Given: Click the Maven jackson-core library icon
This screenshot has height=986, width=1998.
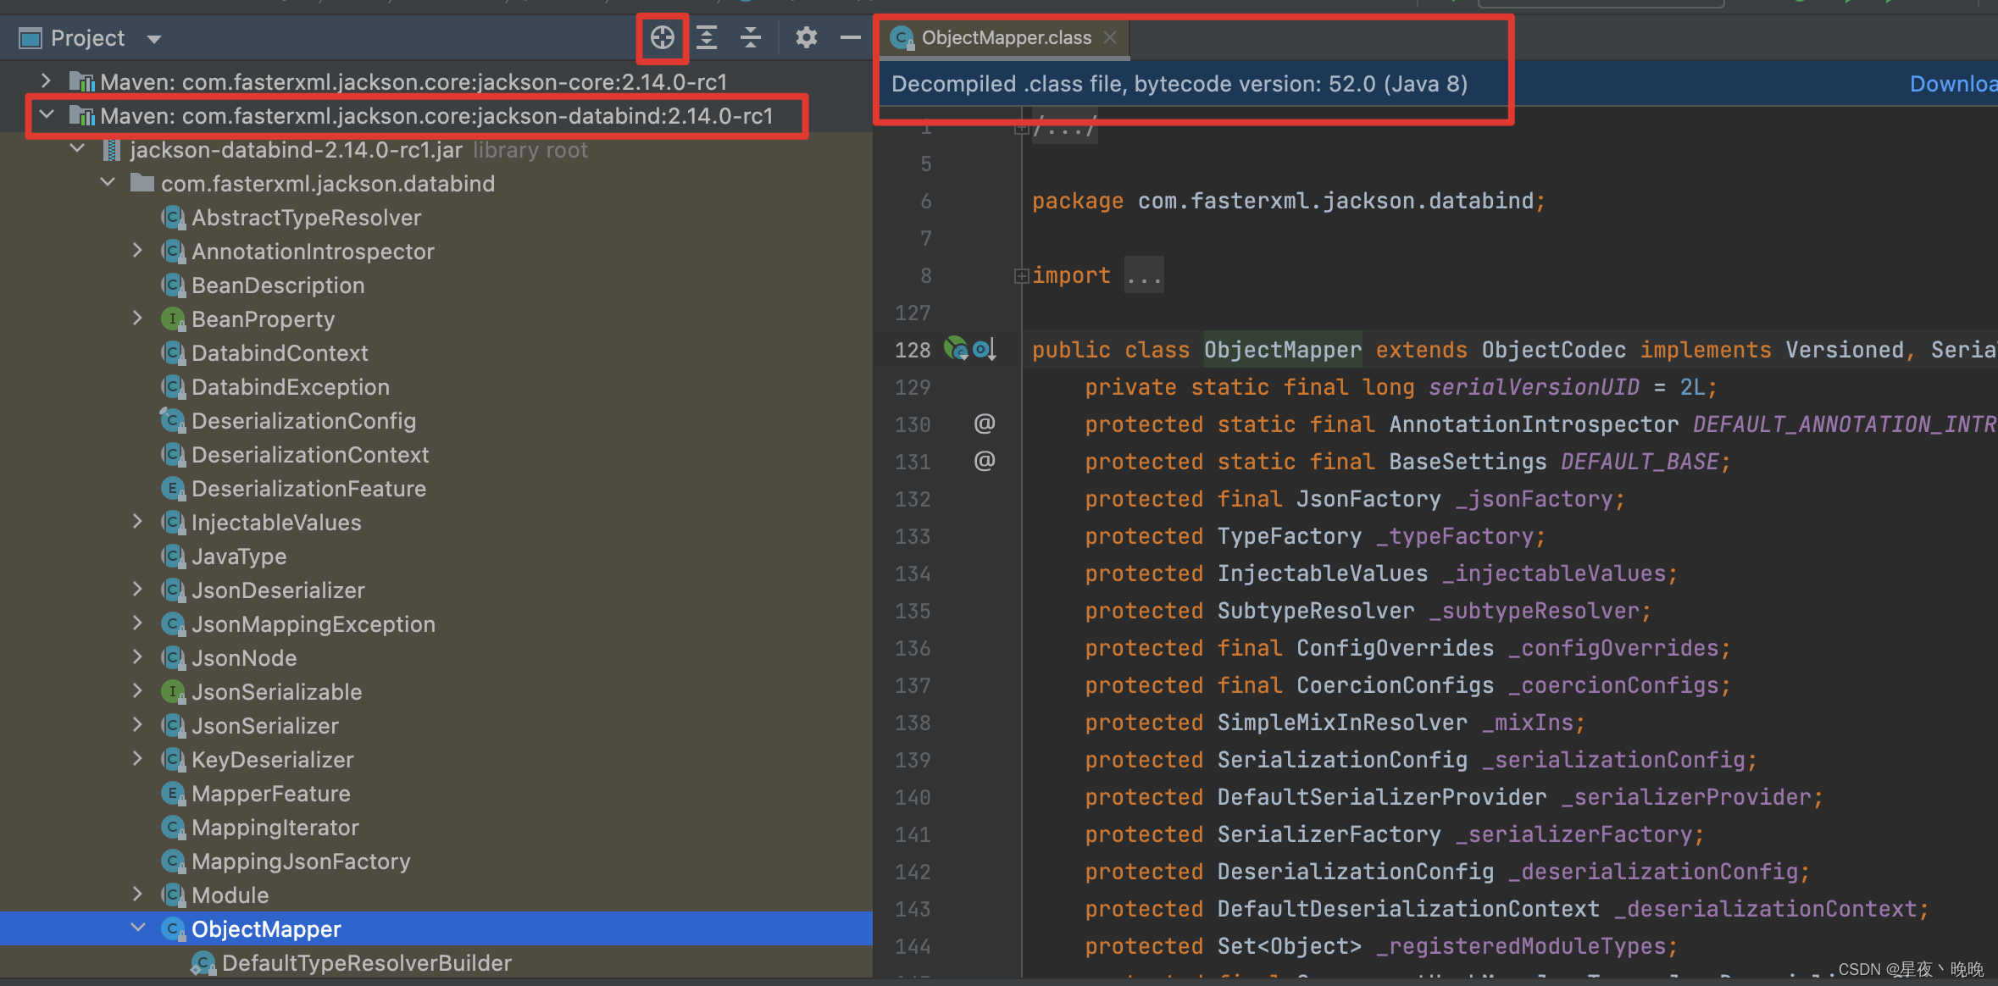Looking at the screenshot, I should 81,81.
